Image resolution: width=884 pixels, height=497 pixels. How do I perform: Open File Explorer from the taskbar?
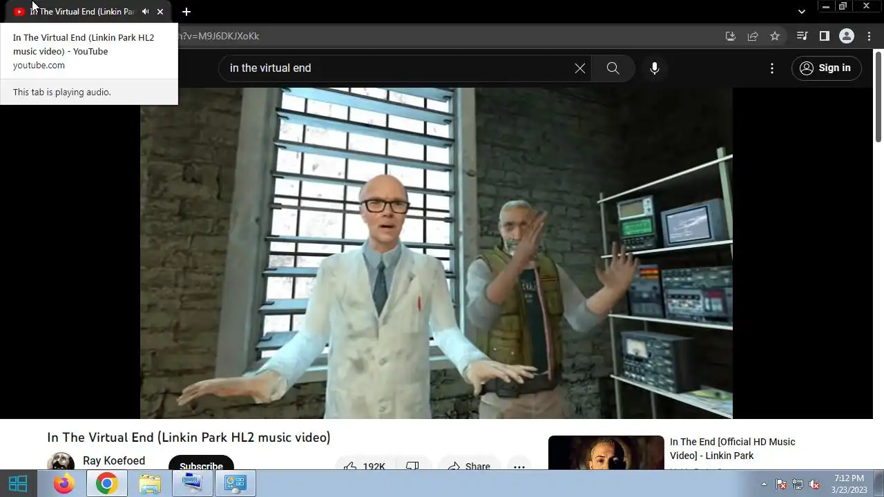149,483
